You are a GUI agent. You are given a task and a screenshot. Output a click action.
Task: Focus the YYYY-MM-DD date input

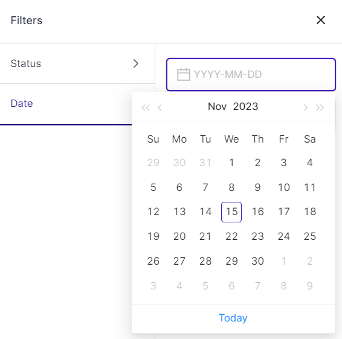pyautogui.click(x=251, y=74)
